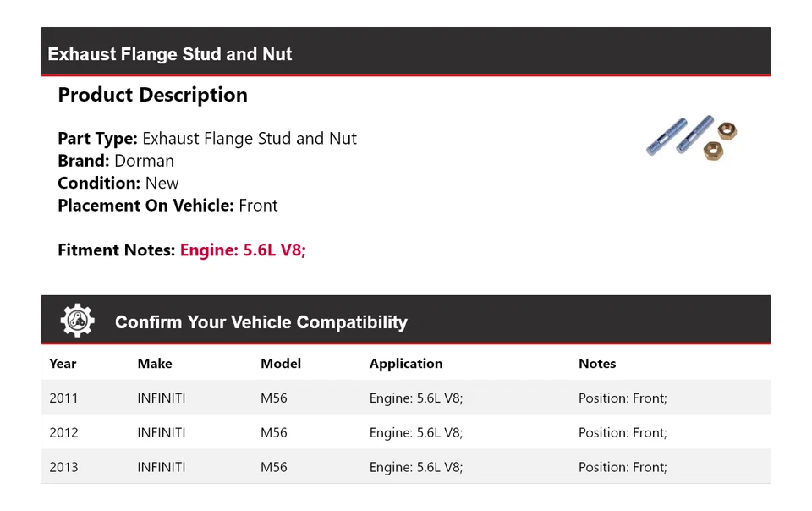Select the 2013 year cell
812x511 pixels.
pos(63,467)
